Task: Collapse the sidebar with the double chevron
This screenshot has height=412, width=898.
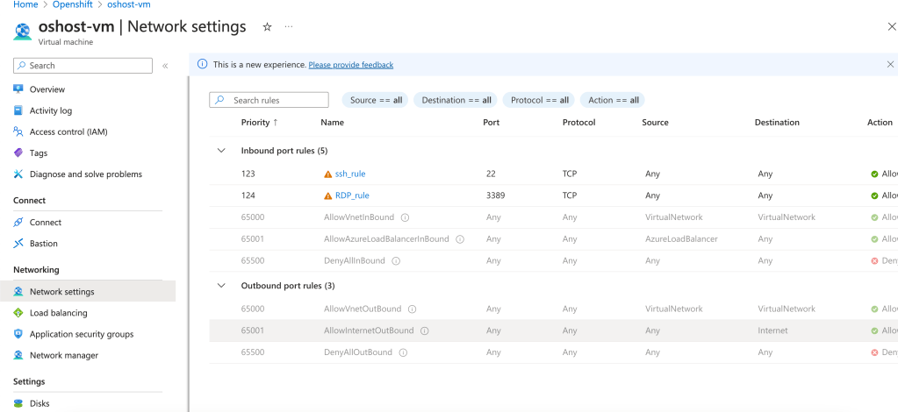Action: coord(165,66)
